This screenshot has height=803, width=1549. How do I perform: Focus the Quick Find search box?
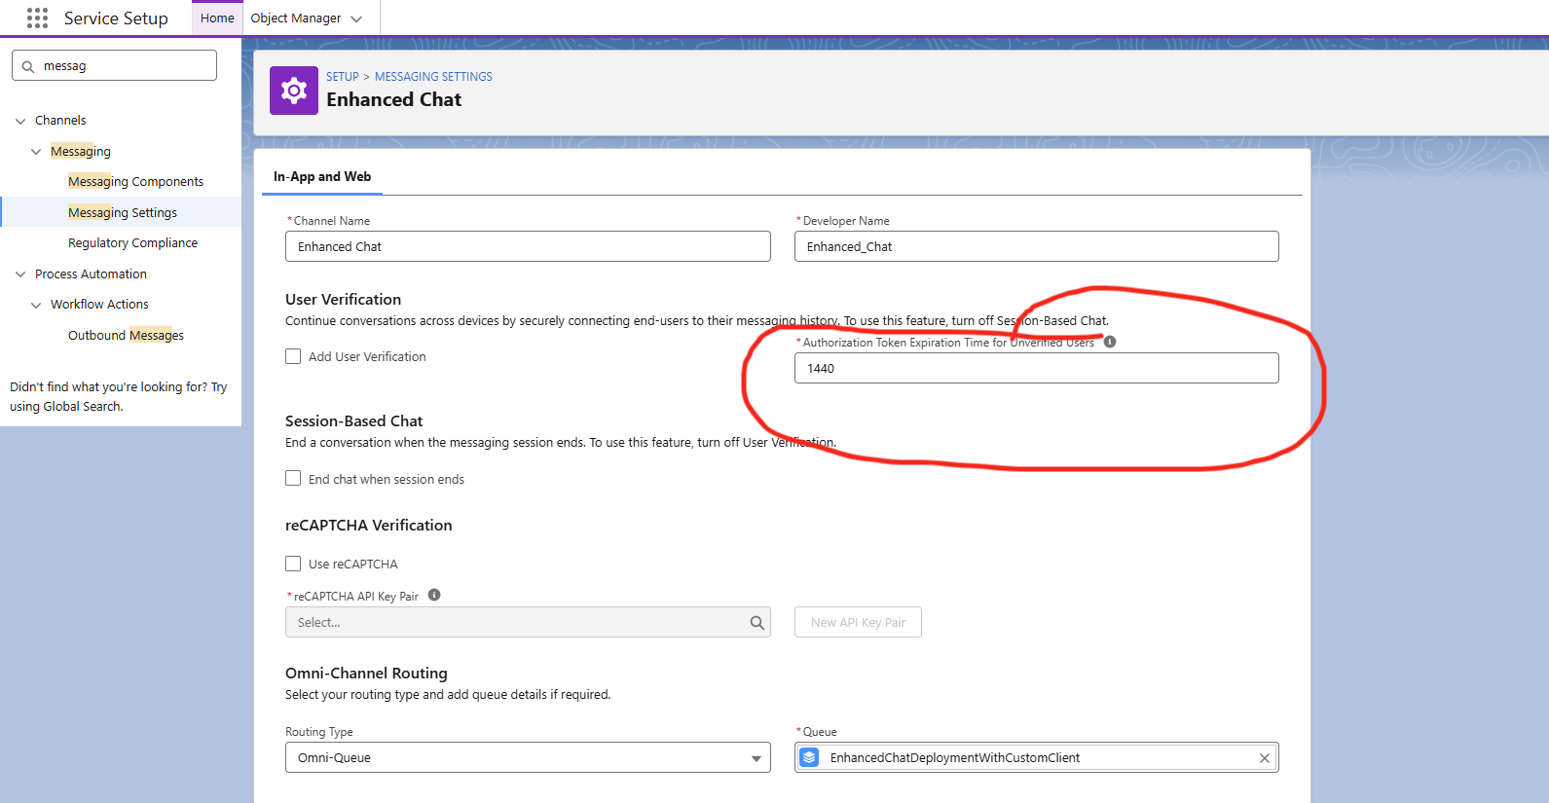[114, 65]
